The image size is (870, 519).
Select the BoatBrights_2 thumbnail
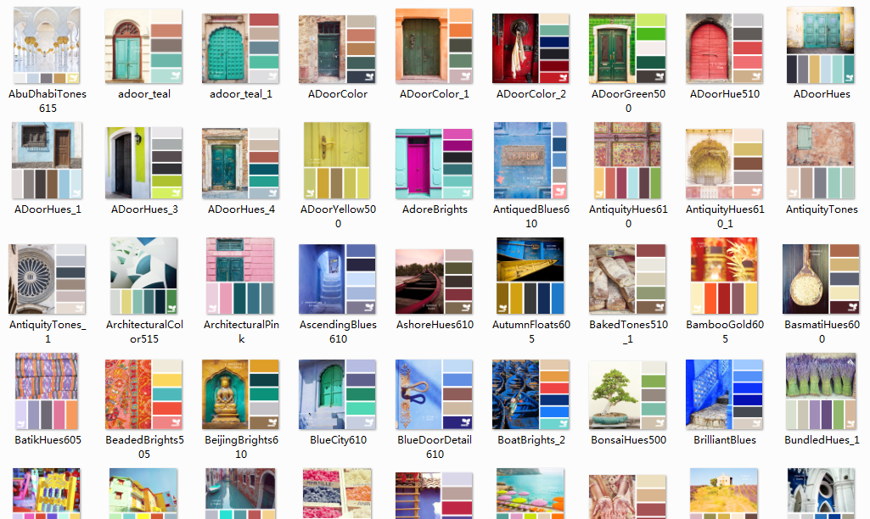coord(530,394)
